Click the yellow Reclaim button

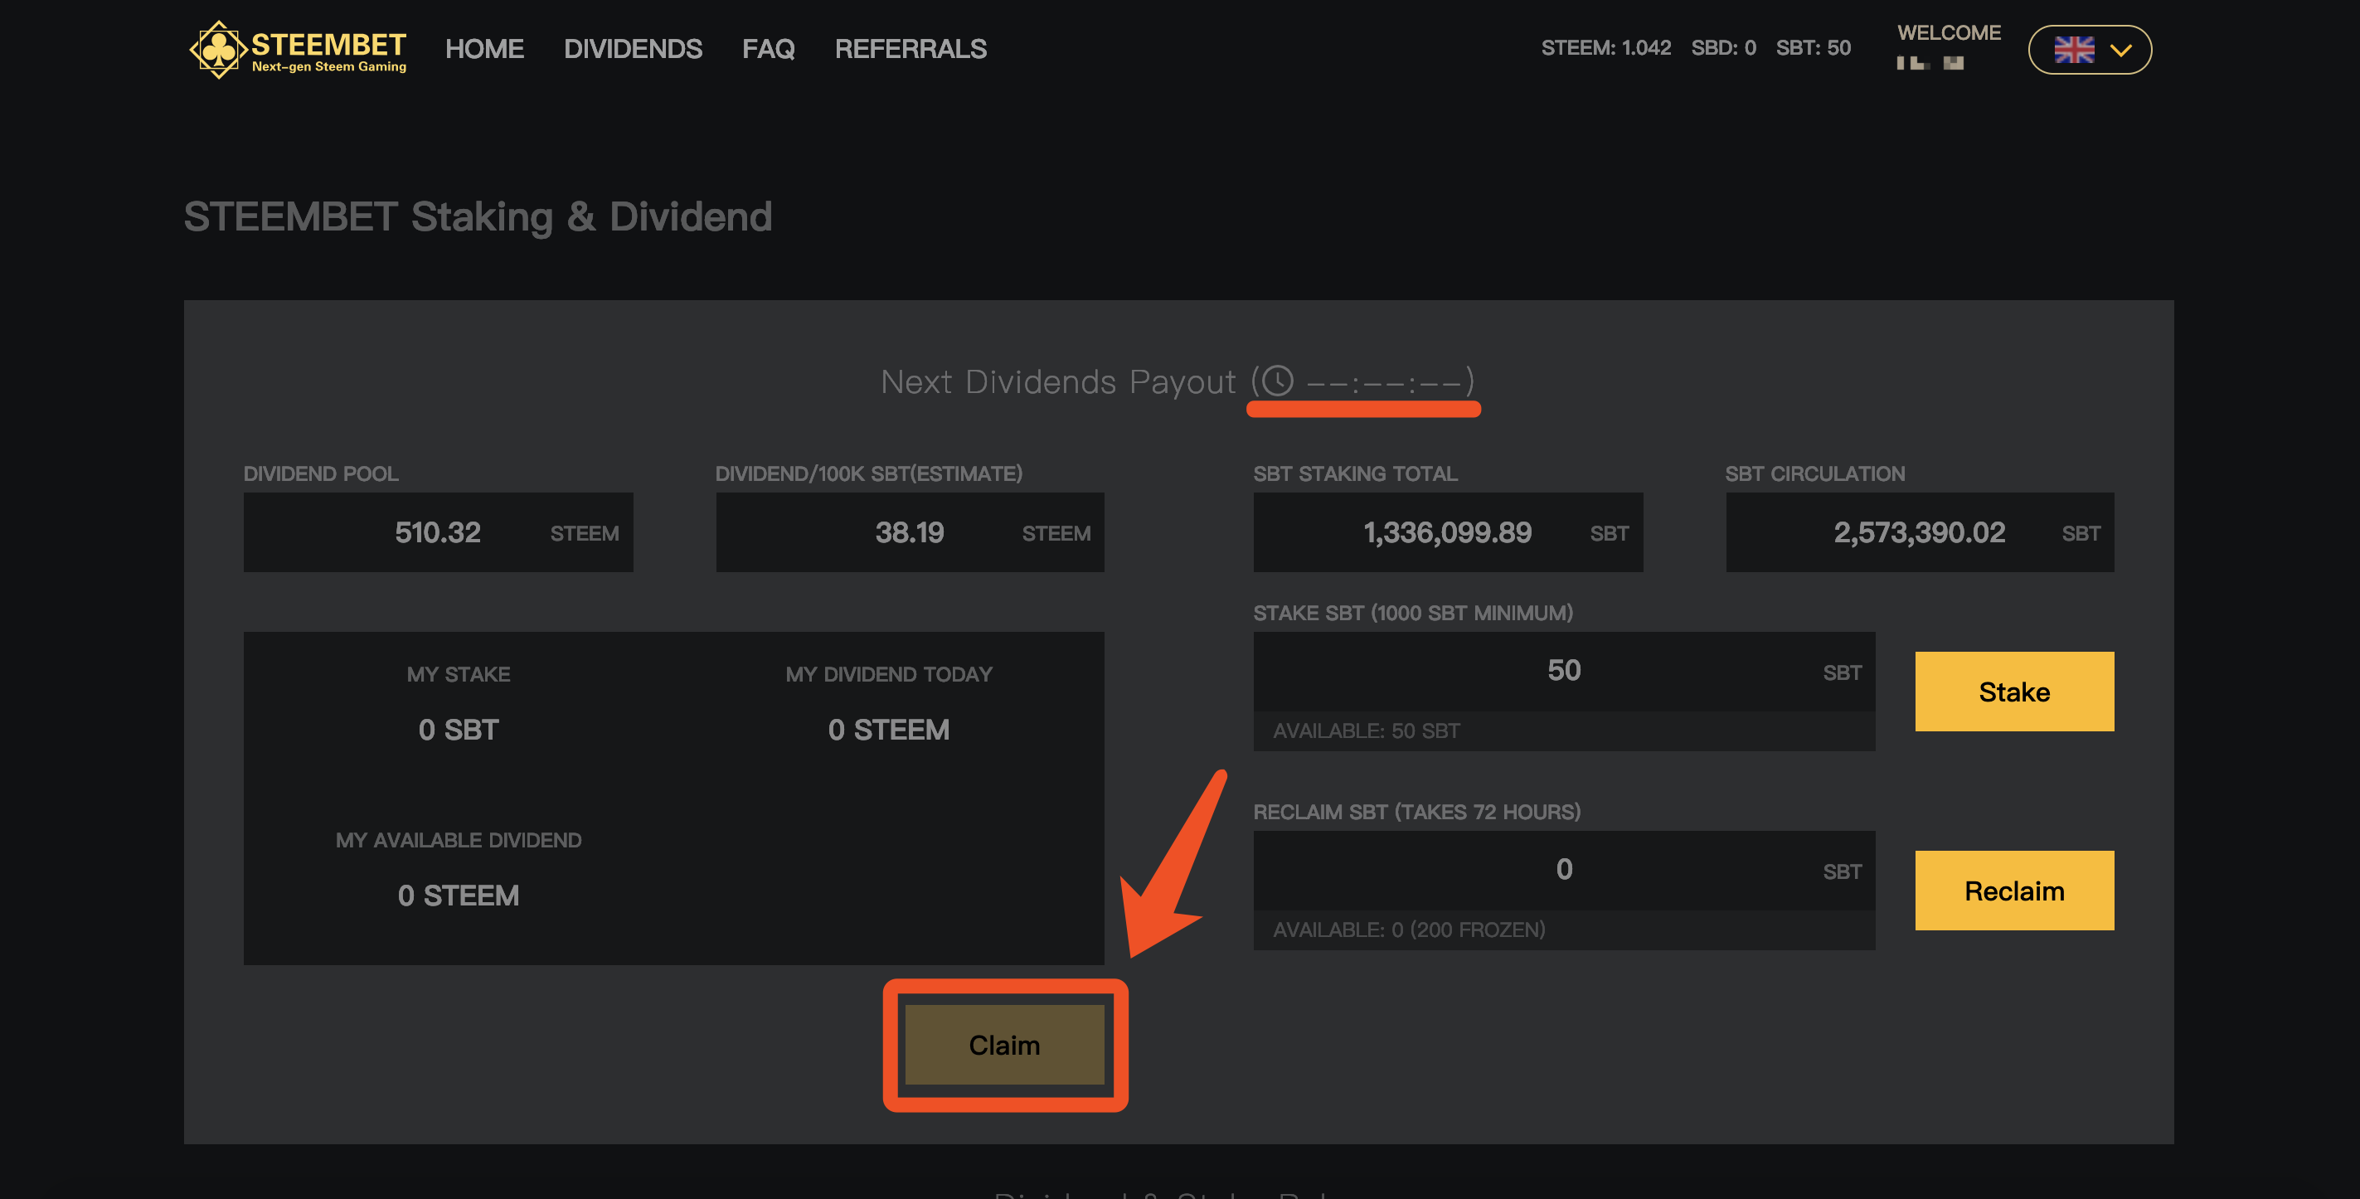(2013, 891)
